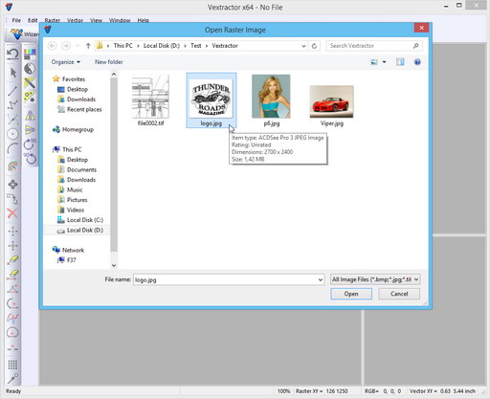Click the File name input field
Image resolution: width=490 pixels, height=399 pixels.
225,279
